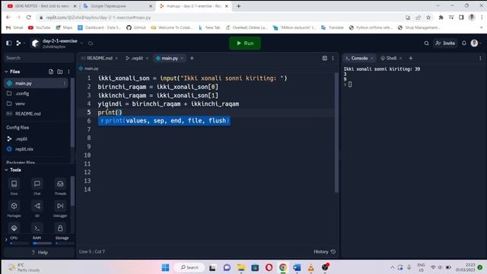Open the Secrets lock tool
The width and height of the screenshot is (487, 274).
pyautogui.click(x=60, y=228)
